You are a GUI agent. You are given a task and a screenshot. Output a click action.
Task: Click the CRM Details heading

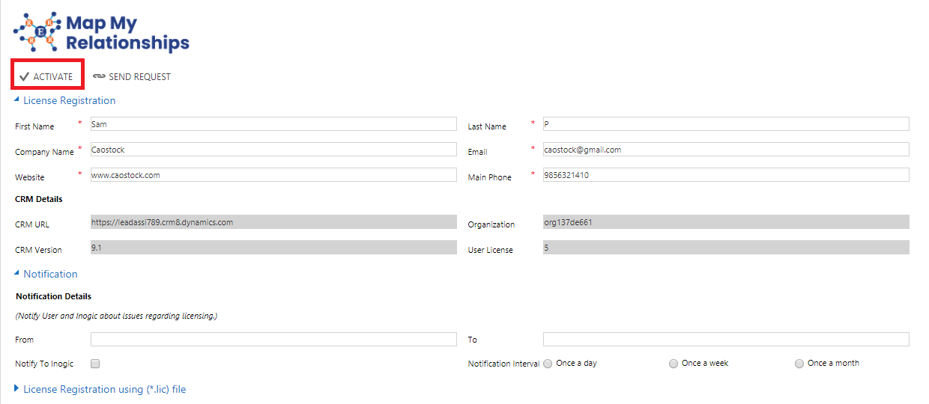pyautogui.click(x=39, y=199)
